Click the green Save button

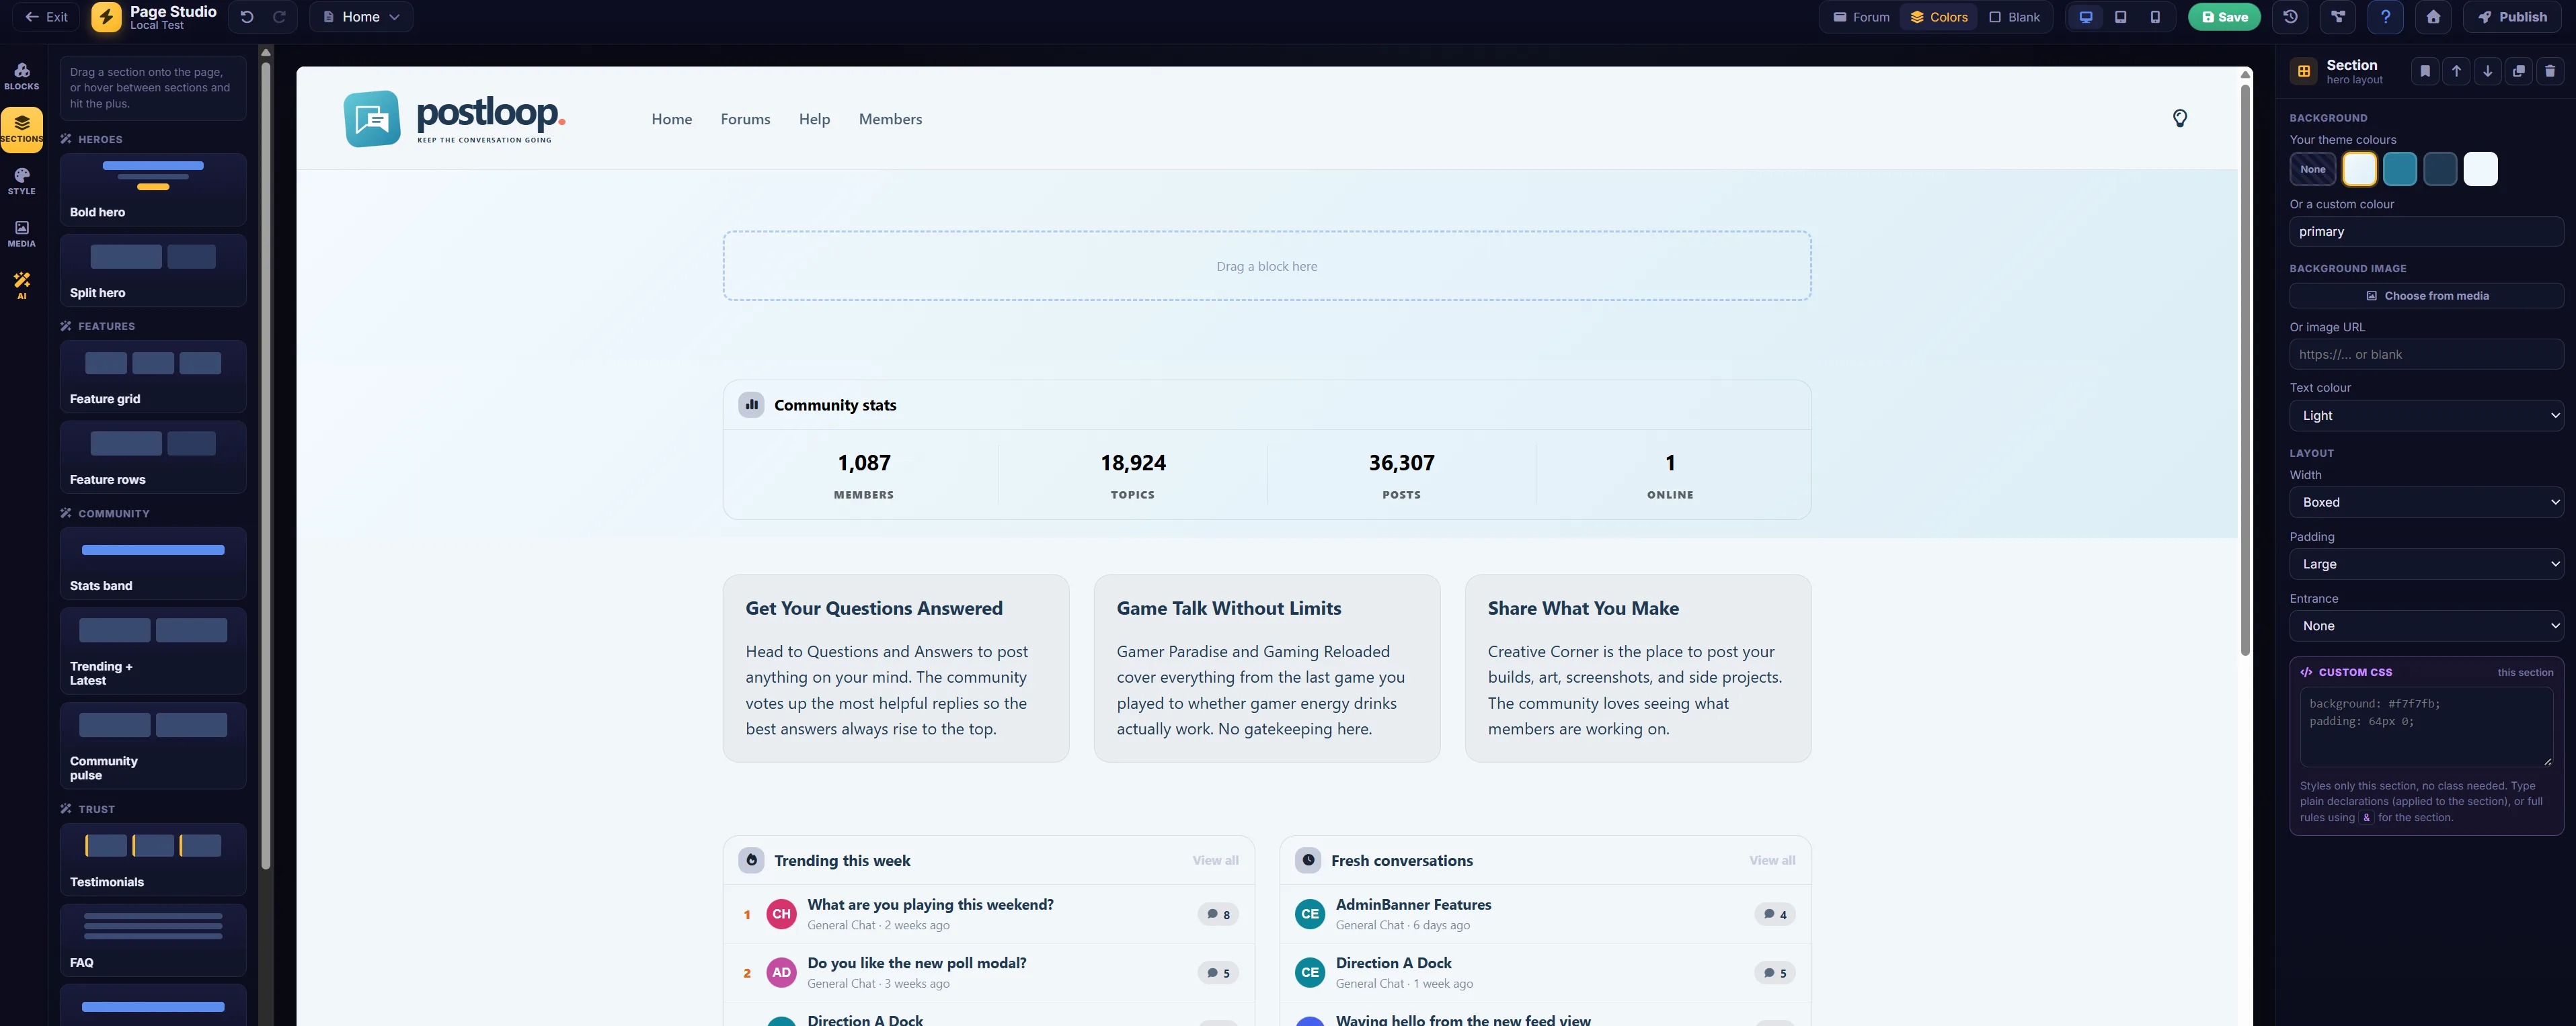[x=2224, y=17]
